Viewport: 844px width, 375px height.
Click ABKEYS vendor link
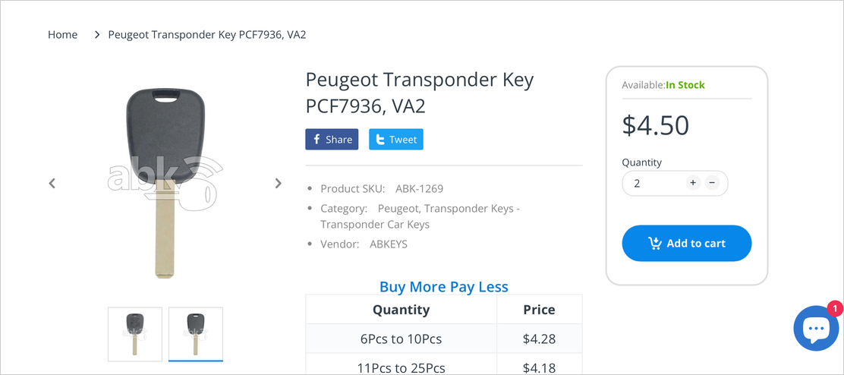388,244
